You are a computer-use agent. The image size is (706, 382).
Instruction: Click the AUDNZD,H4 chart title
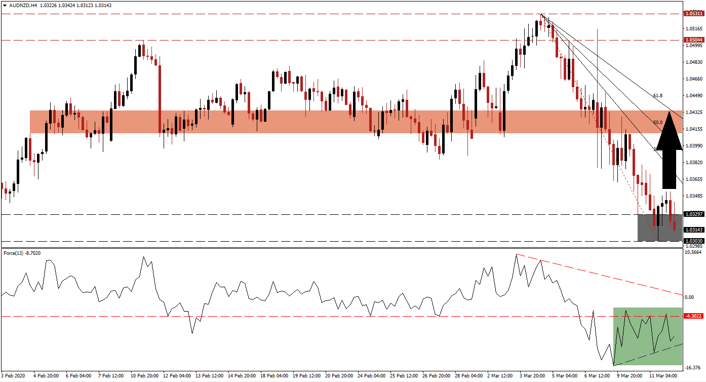coord(21,5)
